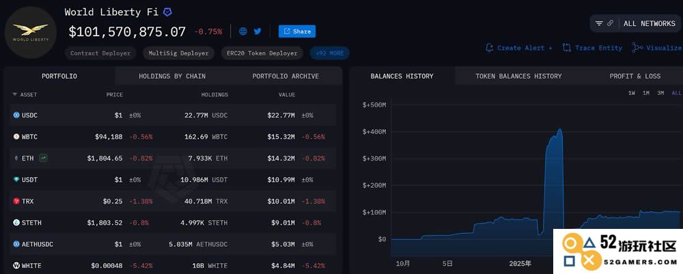Screen dimensions: 683x274
Task: Open the Twitter bird icon
Action: 257,31
